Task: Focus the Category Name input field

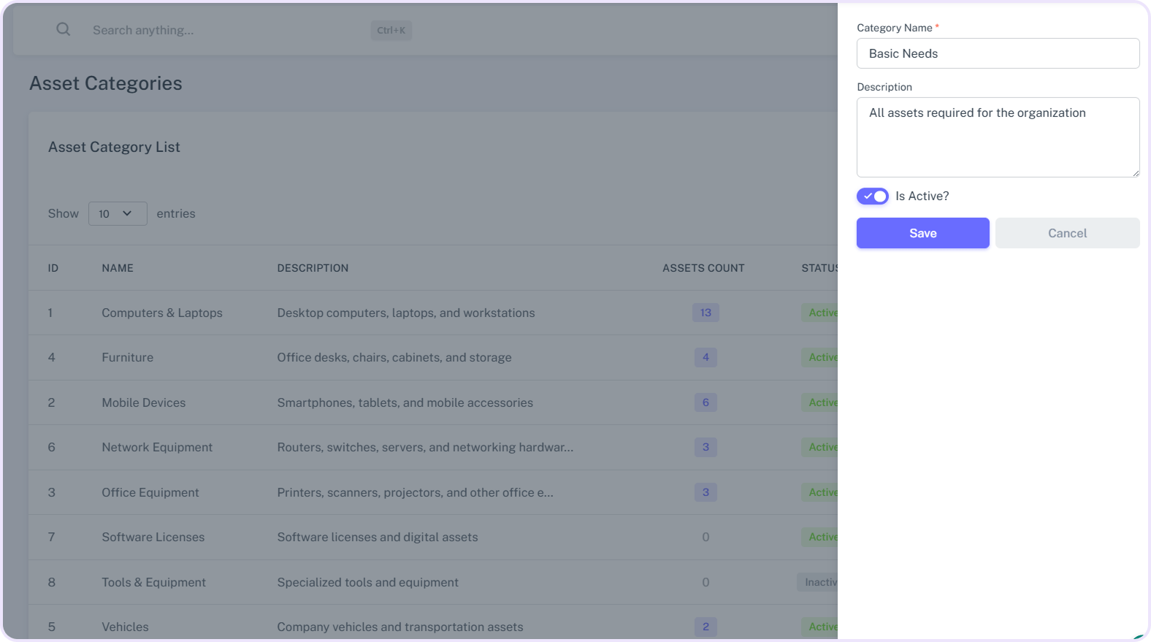Action: coord(998,54)
